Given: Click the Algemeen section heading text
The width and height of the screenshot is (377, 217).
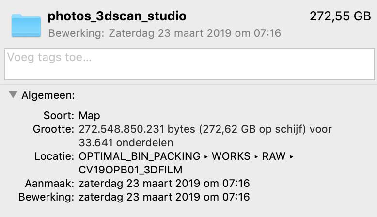Looking at the screenshot, I should pyautogui.click(x=48, y=95).
